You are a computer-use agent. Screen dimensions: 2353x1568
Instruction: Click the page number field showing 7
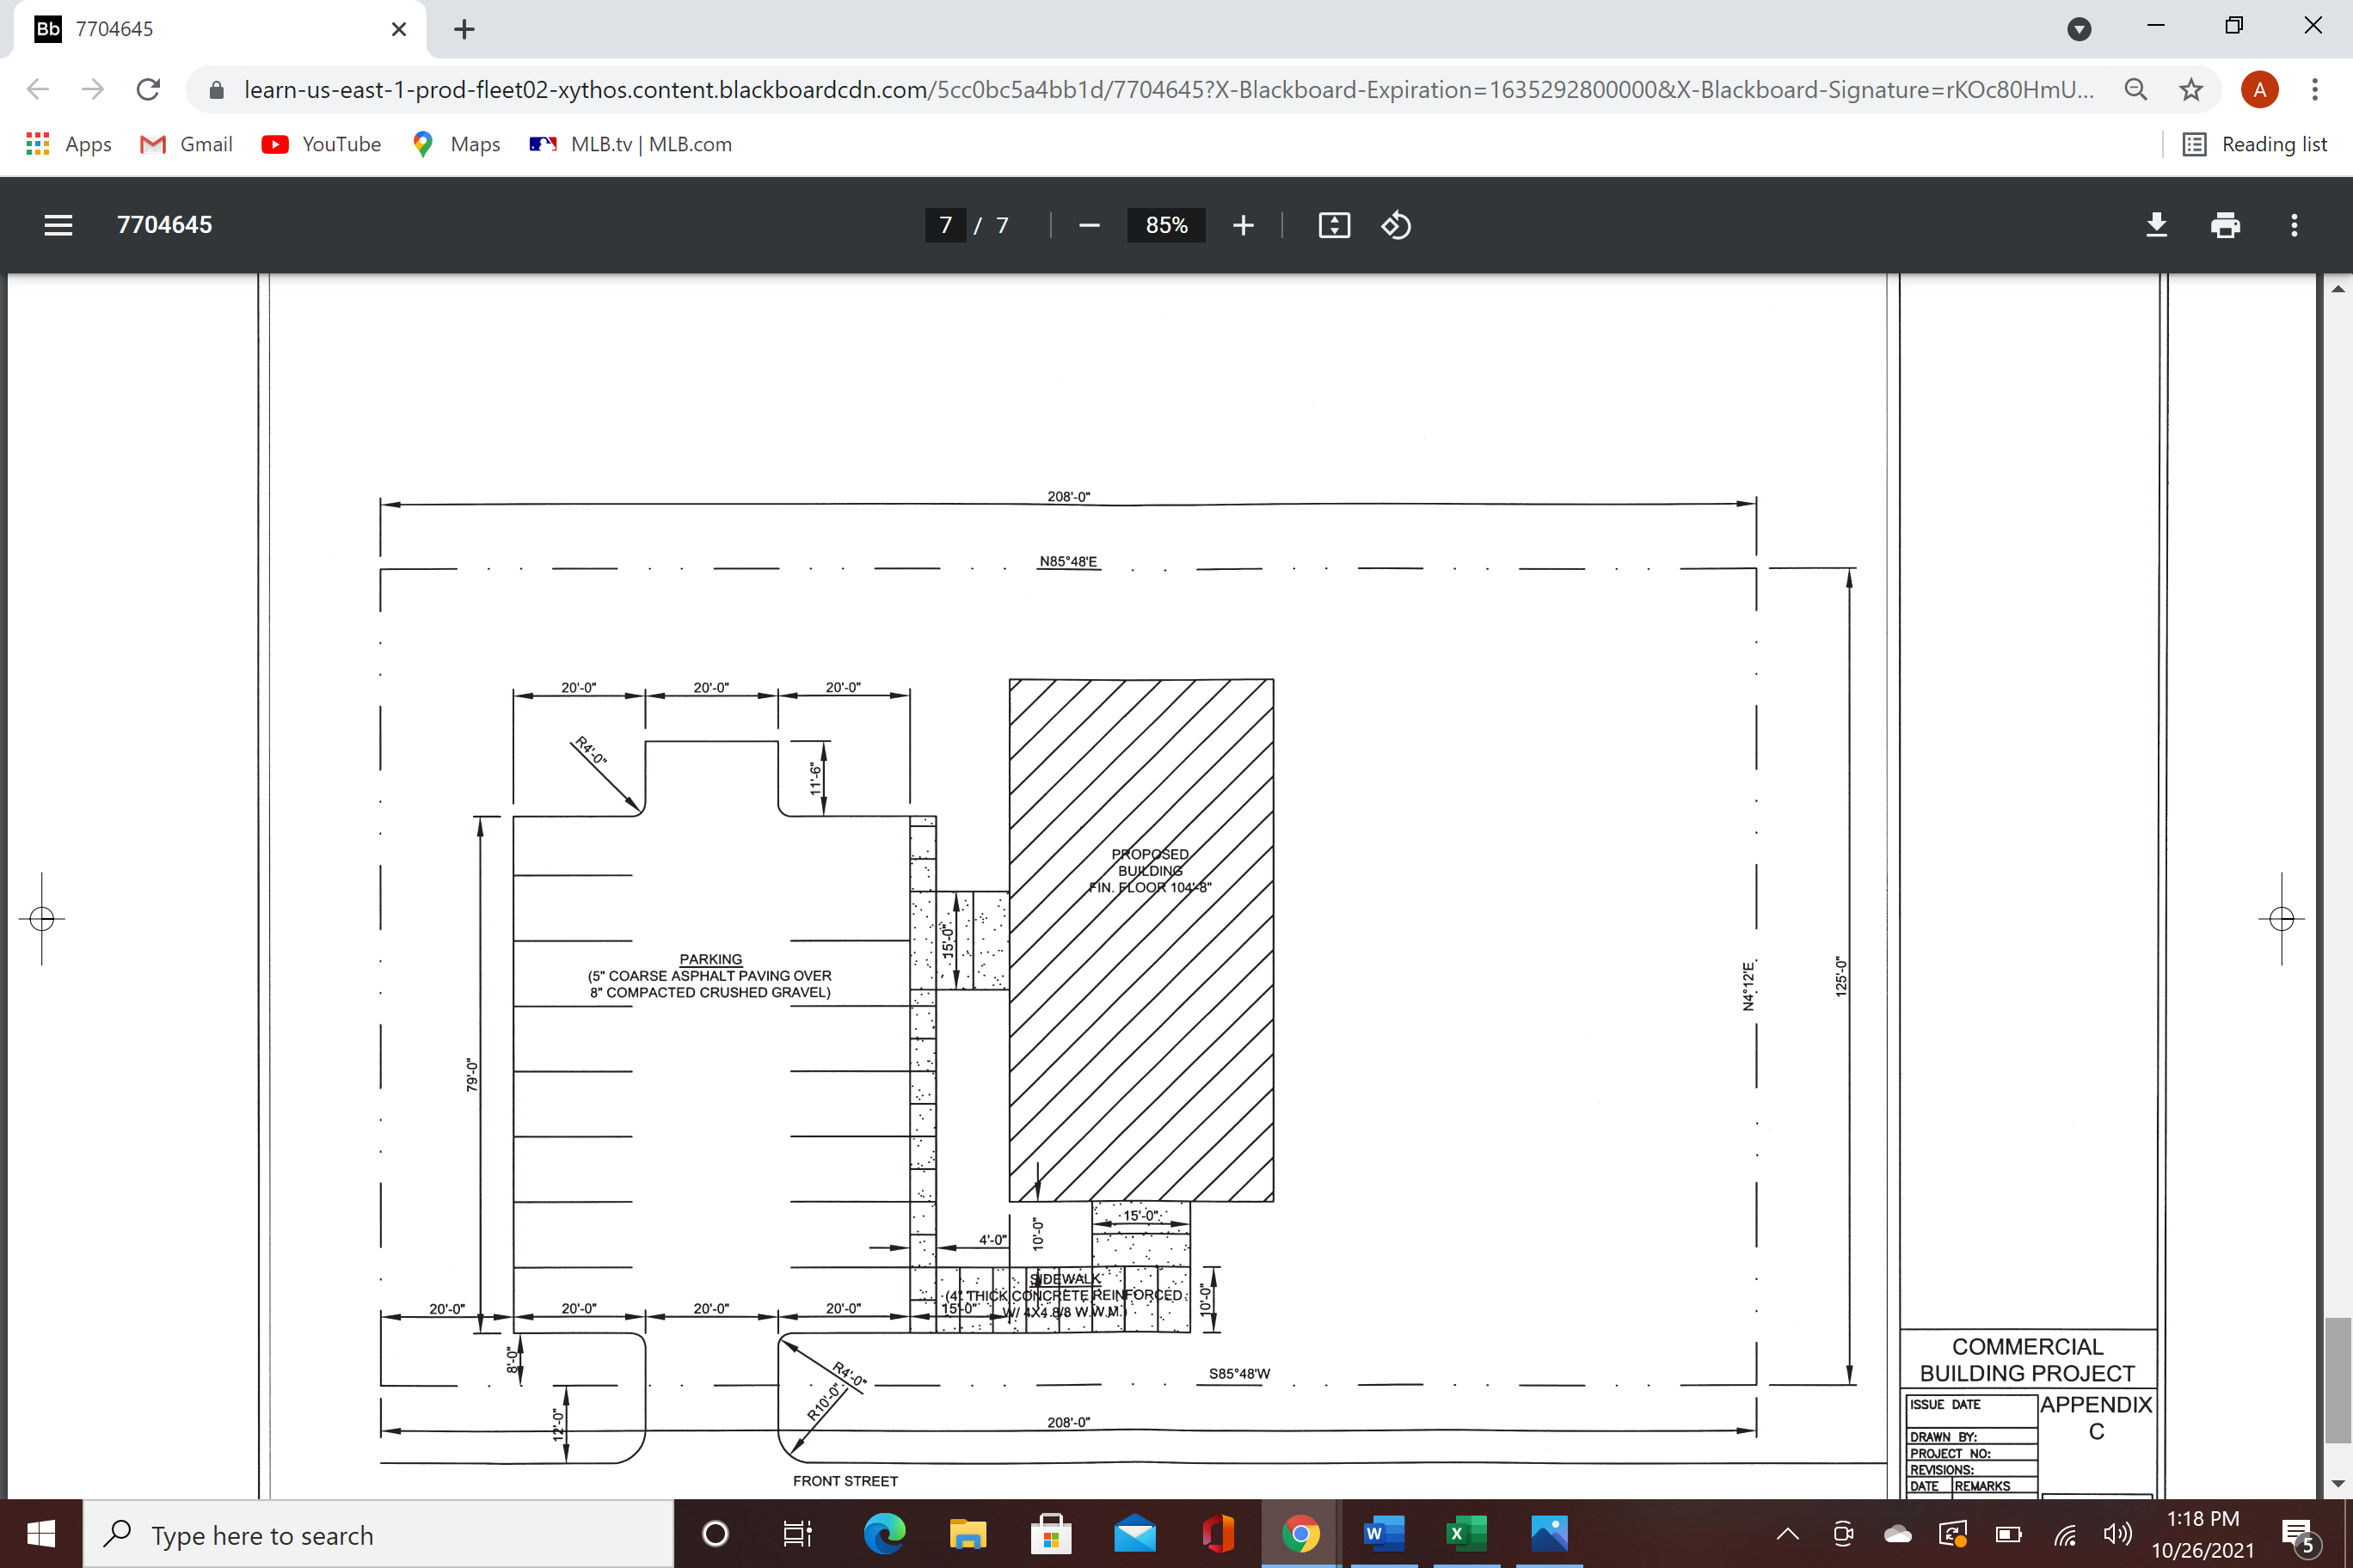pyautogui.click(x=945, y=225)
